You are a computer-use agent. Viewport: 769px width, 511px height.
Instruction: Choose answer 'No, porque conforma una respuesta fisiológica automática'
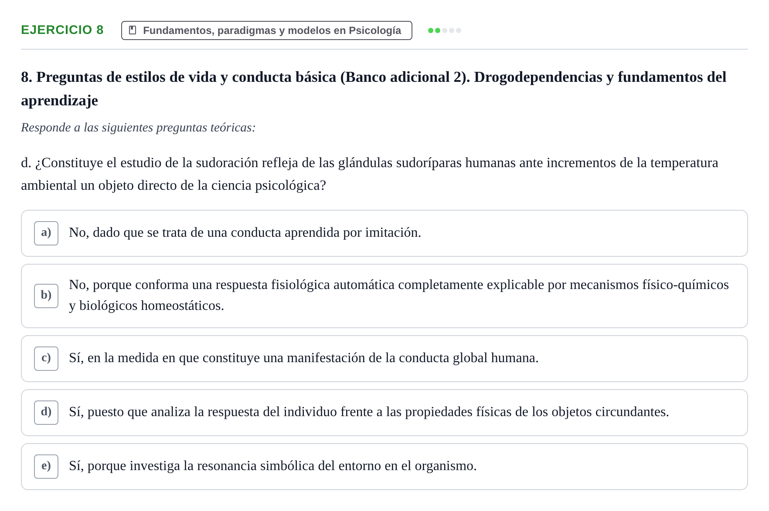click(384, 296)
